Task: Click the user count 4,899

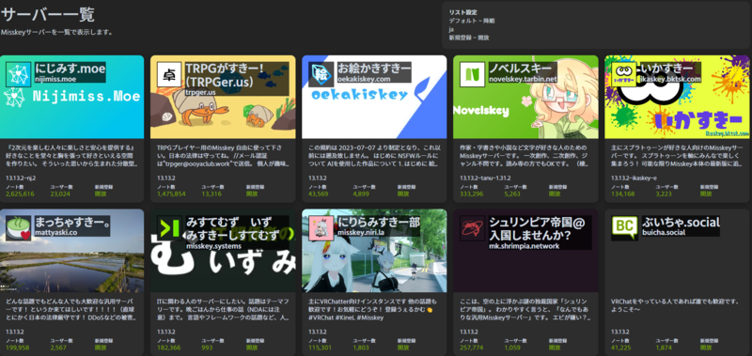Action: 361,194
